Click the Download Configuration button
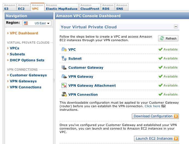This screenshot has height=144, width=189. tap(155, 116)
